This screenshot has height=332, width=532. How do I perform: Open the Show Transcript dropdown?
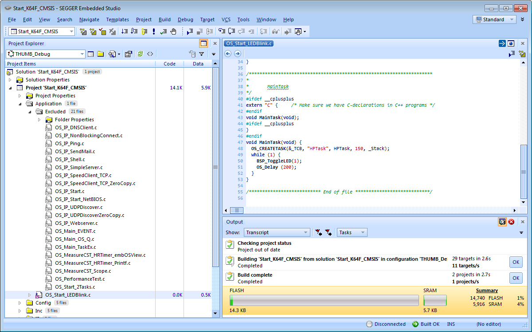(x=277, y=232)
